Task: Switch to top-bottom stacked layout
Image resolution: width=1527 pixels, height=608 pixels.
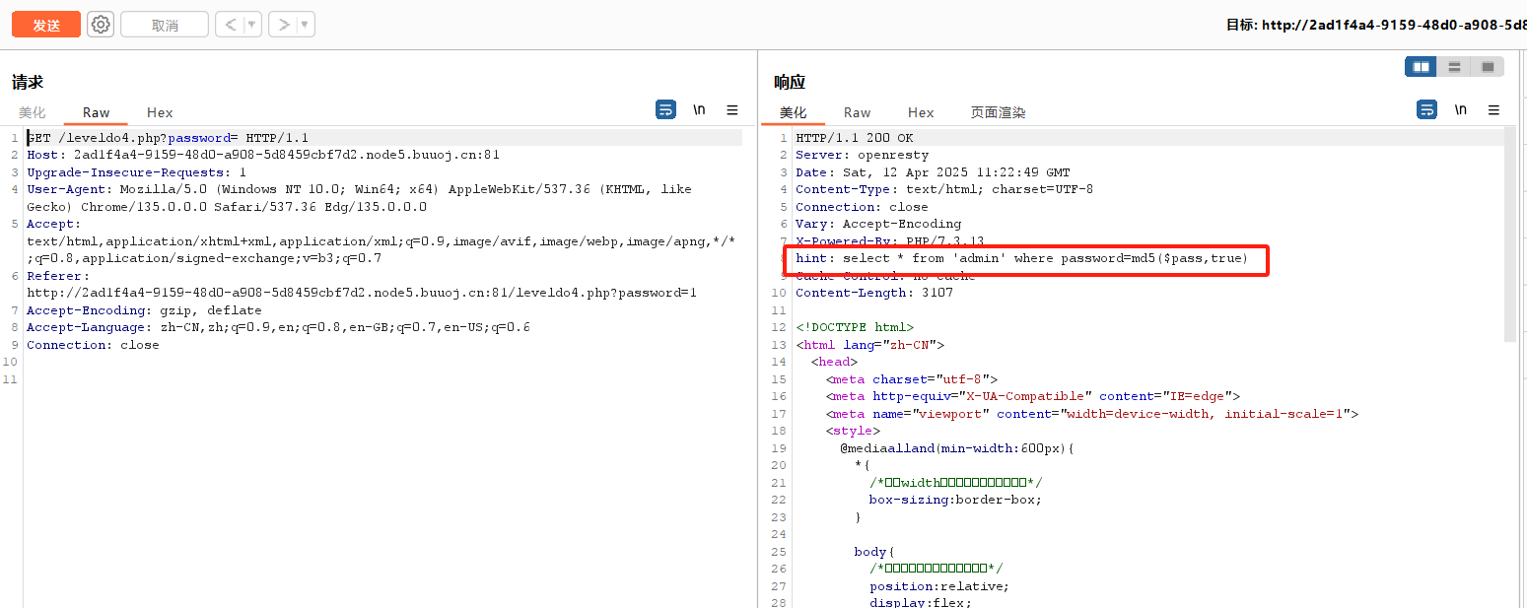Action: pos(1454,67)
